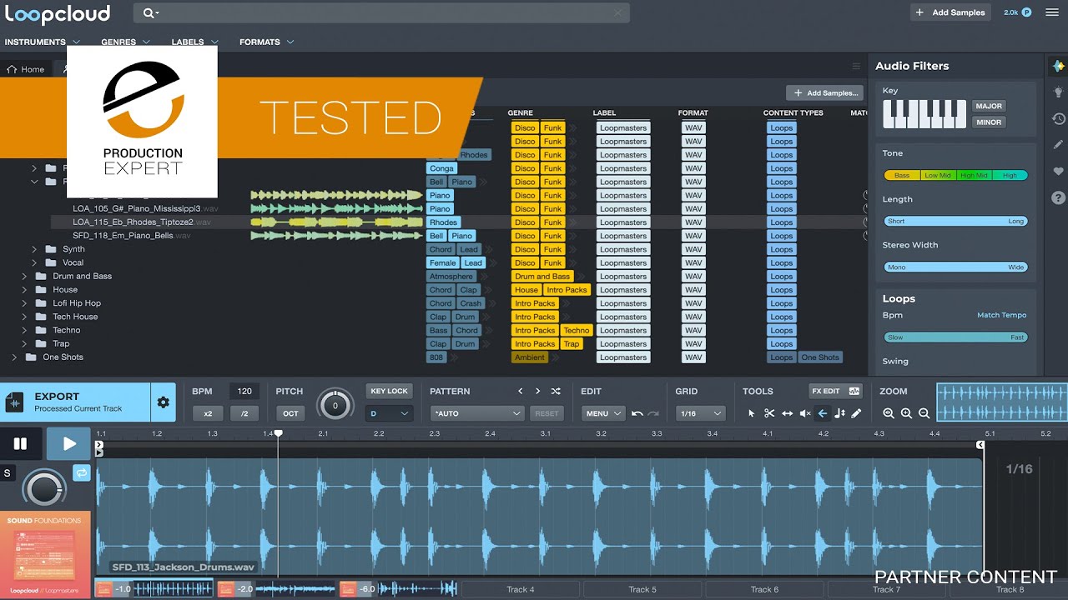Open the grid 1/16 dropdown

coord(701,413)
